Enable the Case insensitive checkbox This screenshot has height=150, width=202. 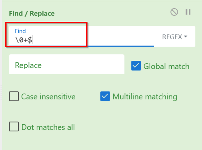pyautogui.click(x=14, y=96)
